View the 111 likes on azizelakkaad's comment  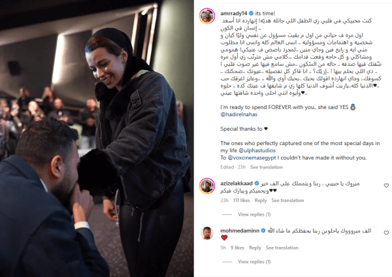[242, 201]
